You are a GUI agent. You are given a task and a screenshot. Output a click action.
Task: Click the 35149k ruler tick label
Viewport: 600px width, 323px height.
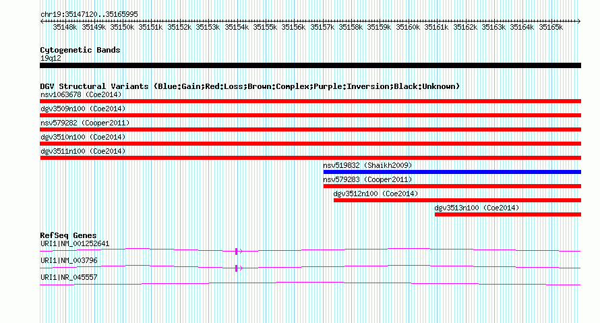94,27
